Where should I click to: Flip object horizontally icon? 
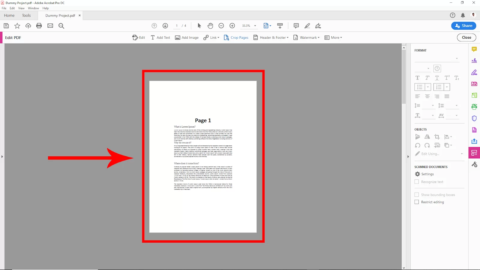point(427,137)
